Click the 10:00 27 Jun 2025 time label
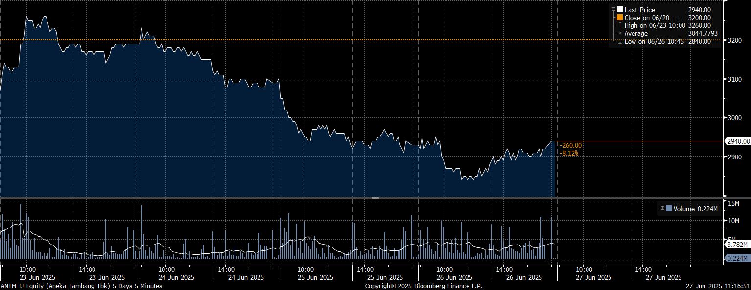Screen dimensions: 751x290 pos(584,273)
